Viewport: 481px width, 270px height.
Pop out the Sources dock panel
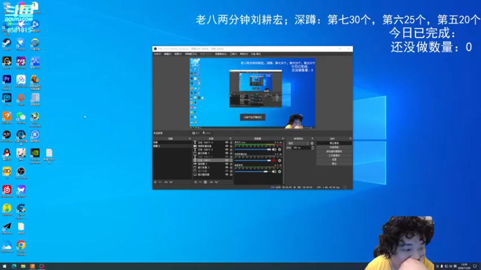[231, 139]
